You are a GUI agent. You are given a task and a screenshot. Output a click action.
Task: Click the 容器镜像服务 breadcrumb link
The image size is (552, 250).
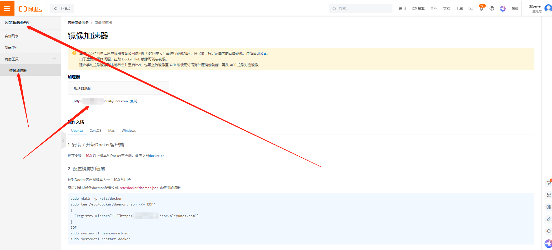coord(78,23)
